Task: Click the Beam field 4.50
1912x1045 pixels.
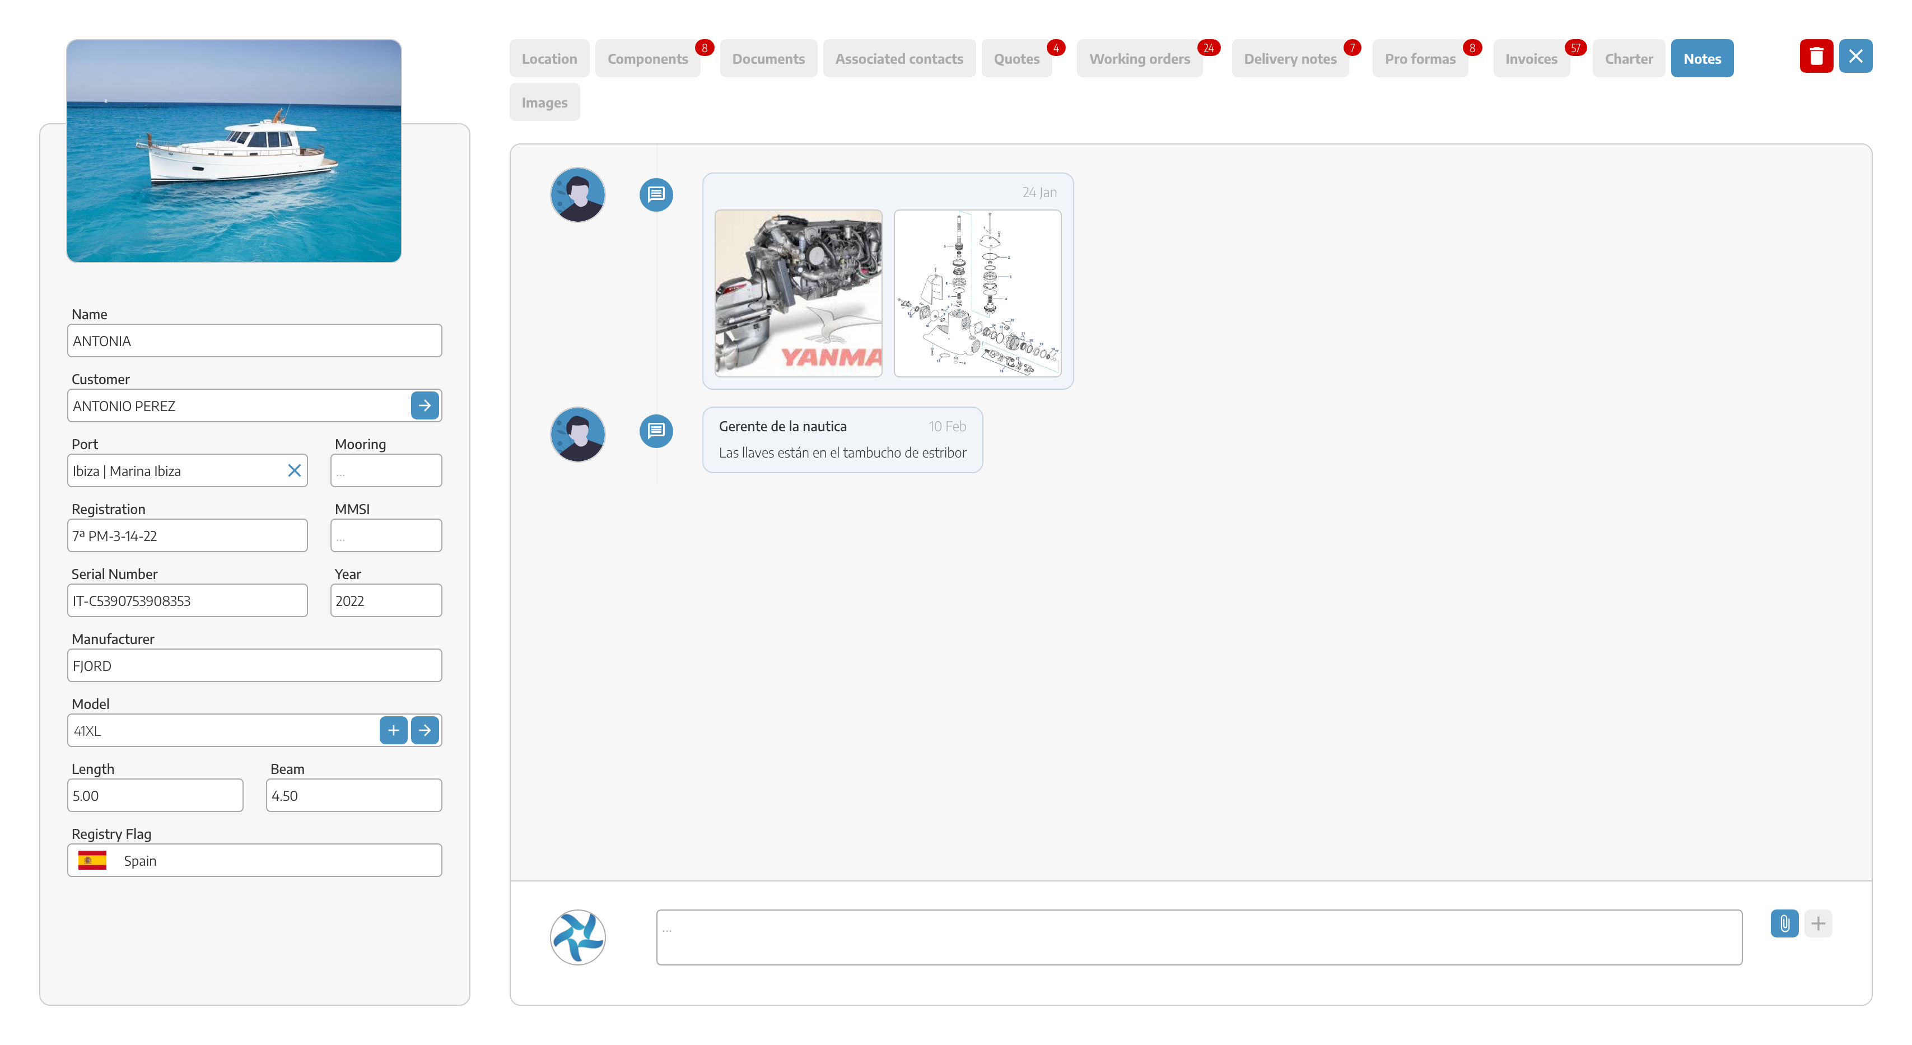Action: 354,795
